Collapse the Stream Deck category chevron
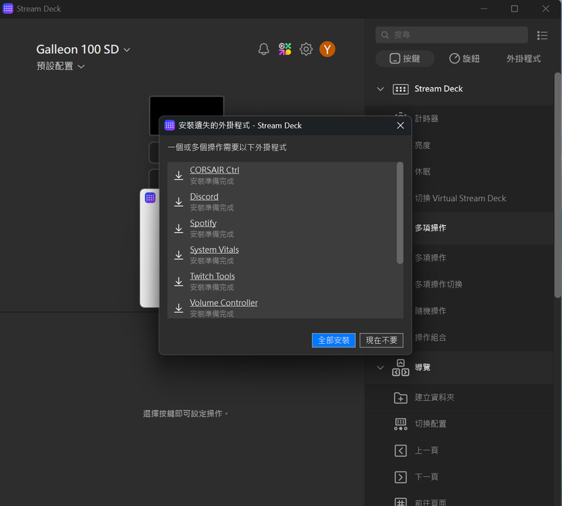 pyautogui.click(x=380, y=89)
